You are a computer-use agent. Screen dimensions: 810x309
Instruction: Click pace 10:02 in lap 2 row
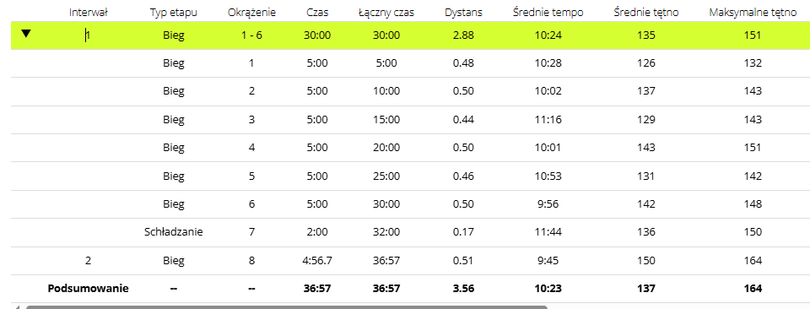click(x=548, y=91)
